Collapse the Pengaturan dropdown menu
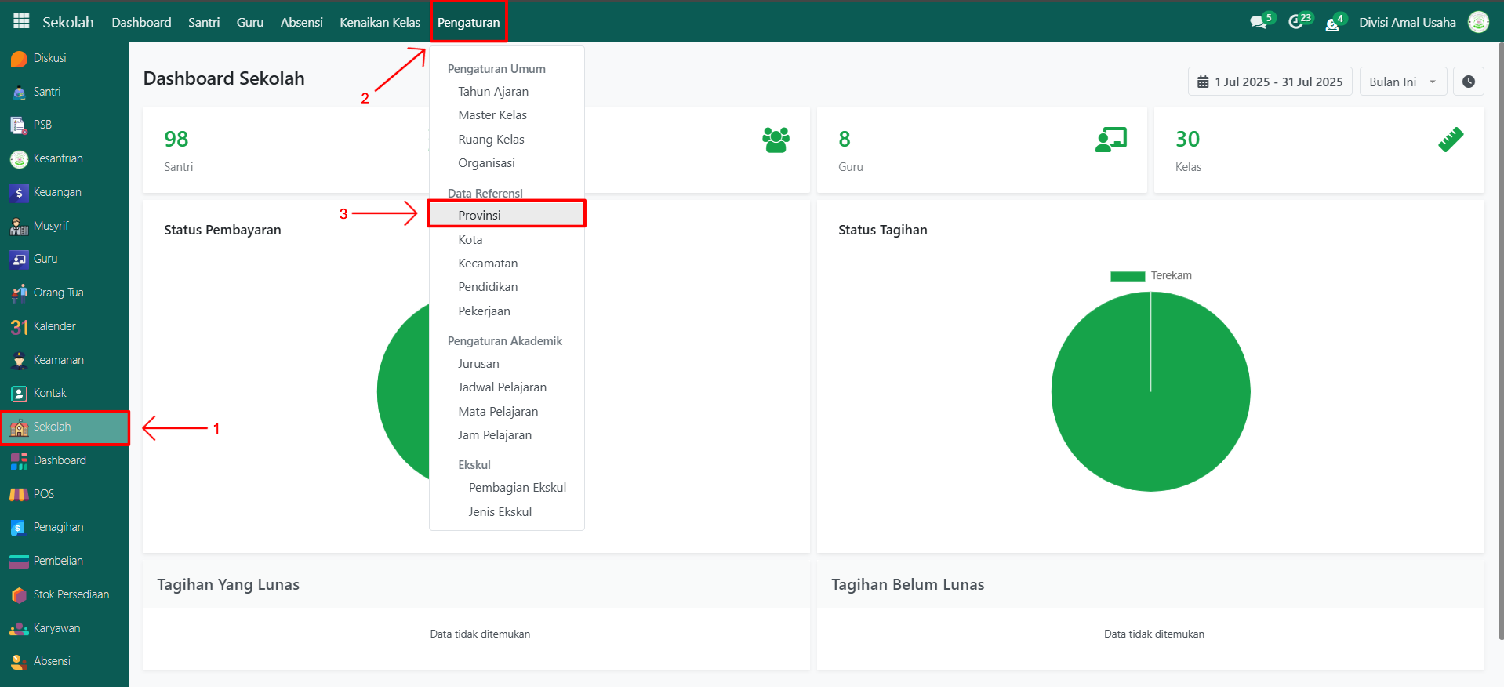Viewport: 1504px width, 687px height. [x=468, y=22]
